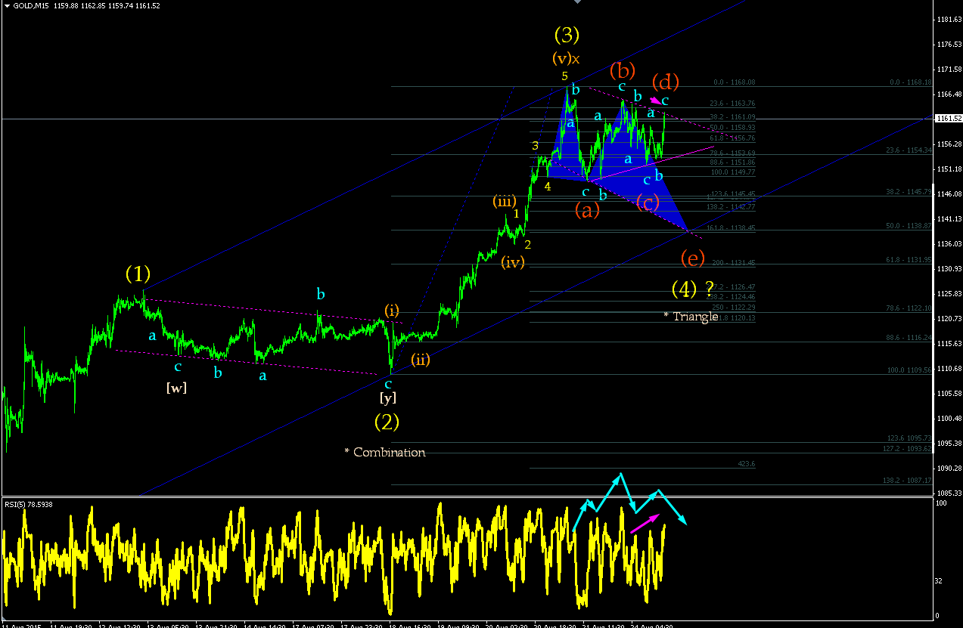Viewport: 963px width, 628px height.
Task: Click the red (a) wave label
Action: 587,210
